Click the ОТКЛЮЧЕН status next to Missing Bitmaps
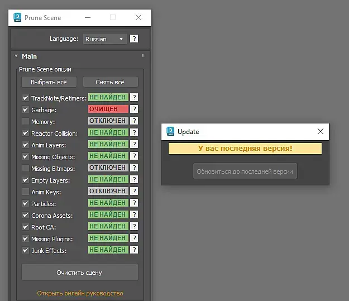This screenshot has height=301, width=349. coord(108,168)
